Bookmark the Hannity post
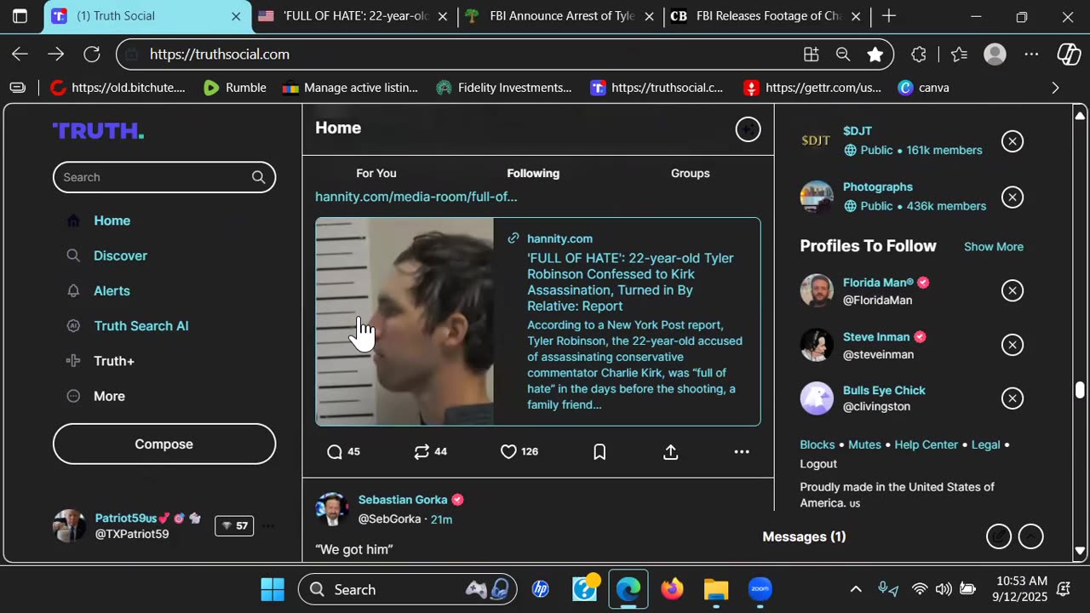 tap(599, 452)
